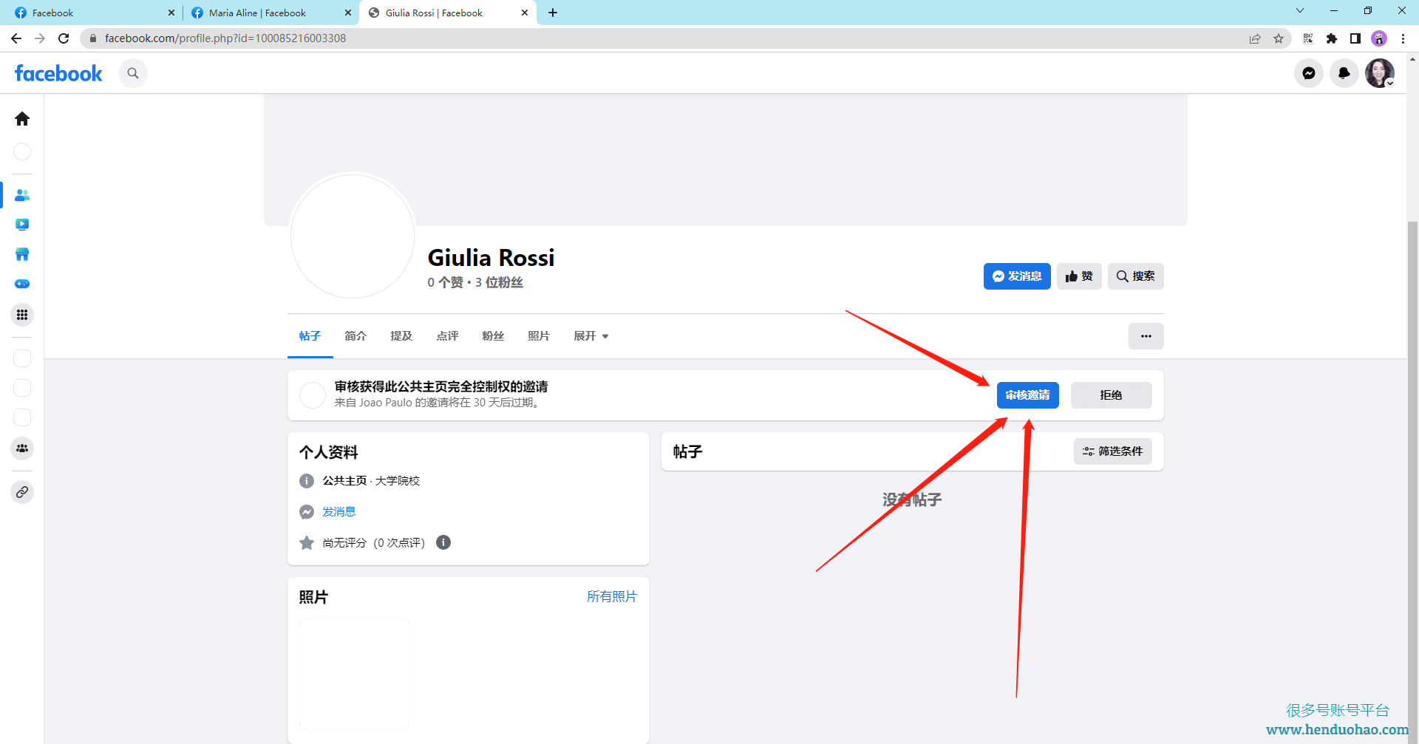The width and height of the screenshot is (1419, 744).
Task: Click the 3 位粉丝 follower count
Action: (499, 283)
